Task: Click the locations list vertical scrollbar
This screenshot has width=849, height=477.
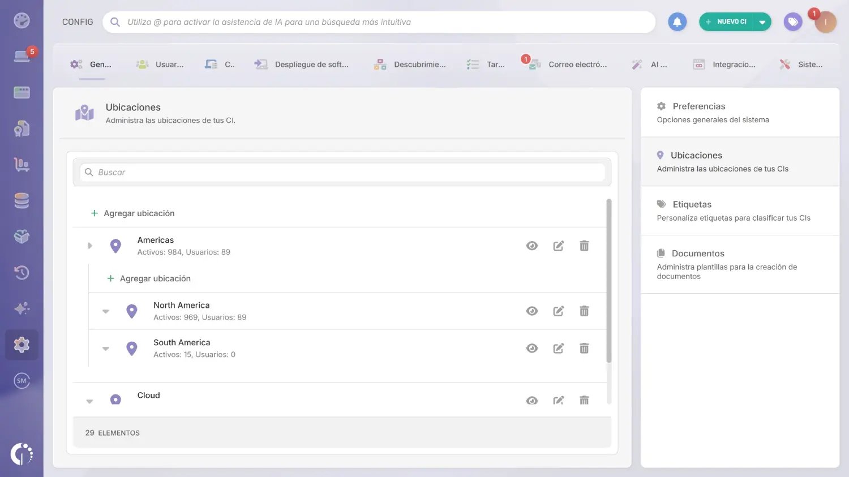Action: (609, 281)
